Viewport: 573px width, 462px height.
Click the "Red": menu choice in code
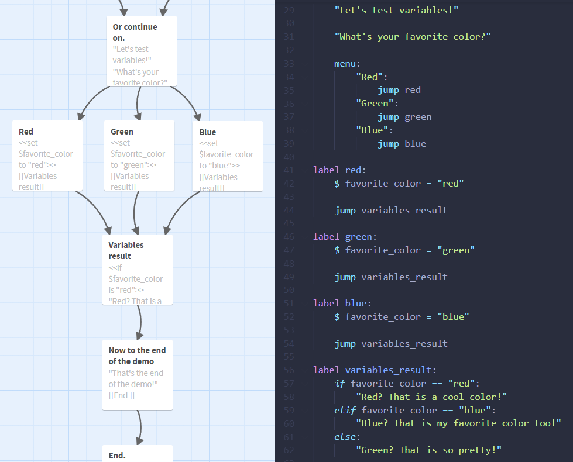372,77
